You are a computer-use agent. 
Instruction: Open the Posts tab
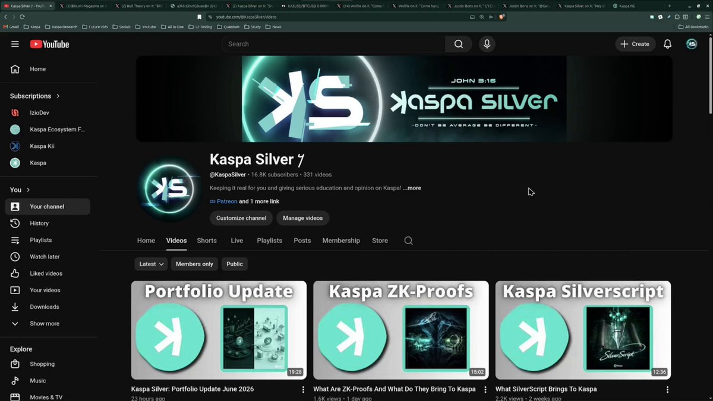pyautogui.click(x=302, y=241)
